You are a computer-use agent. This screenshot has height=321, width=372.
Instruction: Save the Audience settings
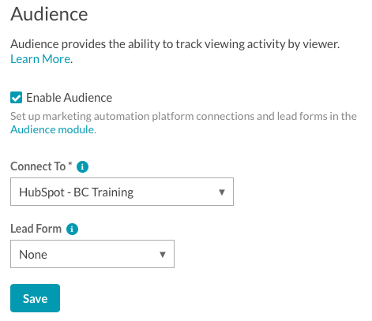coord(36,298)
